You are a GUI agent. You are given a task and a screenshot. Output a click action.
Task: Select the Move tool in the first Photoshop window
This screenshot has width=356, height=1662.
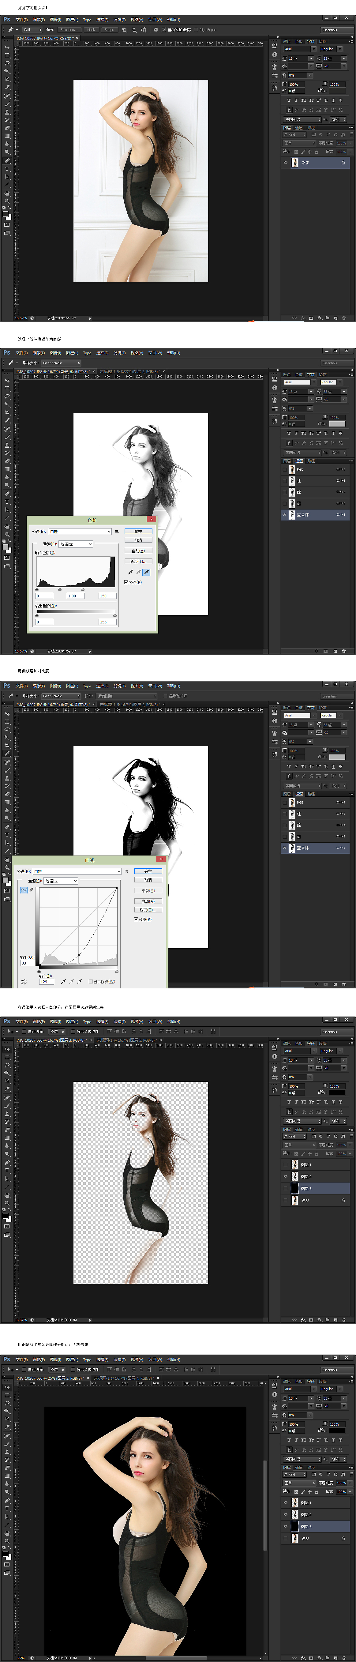[7, 47]
